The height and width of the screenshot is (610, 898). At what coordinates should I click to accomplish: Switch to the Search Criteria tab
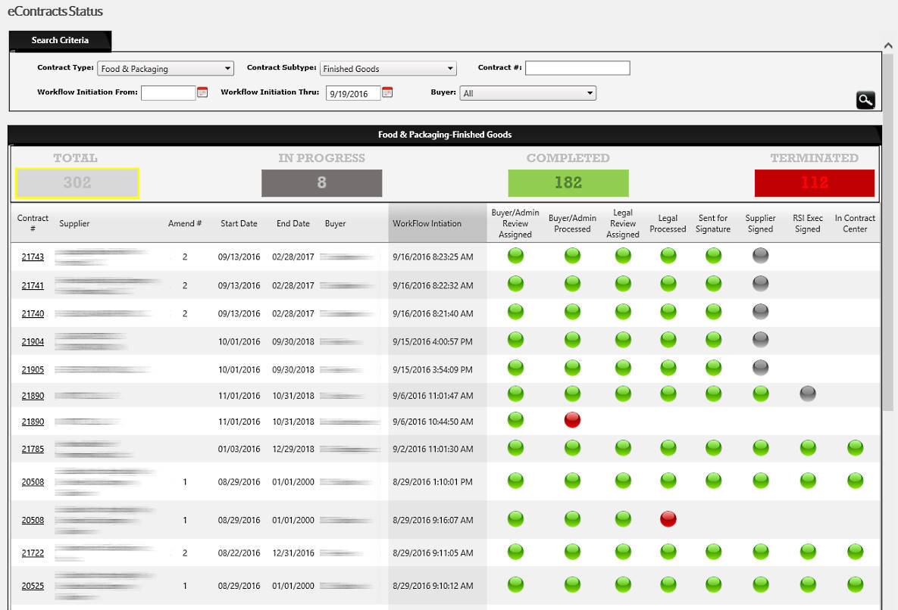tap(60, 40)
